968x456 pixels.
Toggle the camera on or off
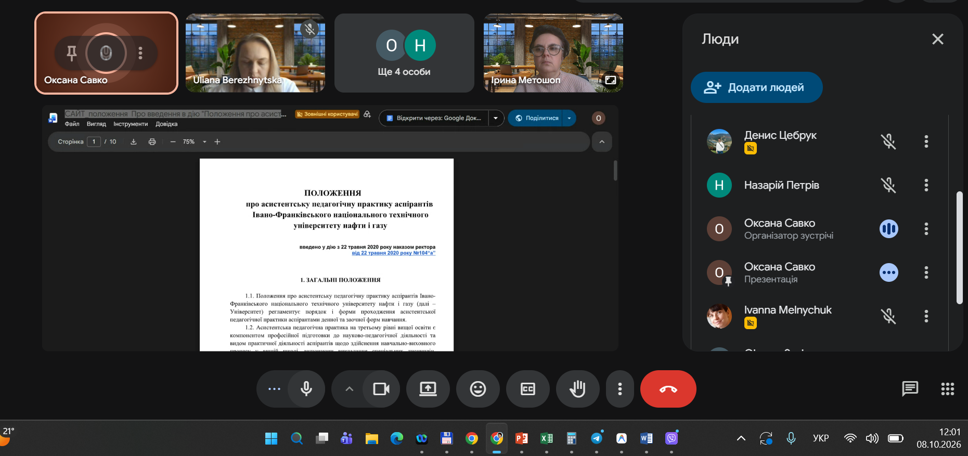point(381,389)
